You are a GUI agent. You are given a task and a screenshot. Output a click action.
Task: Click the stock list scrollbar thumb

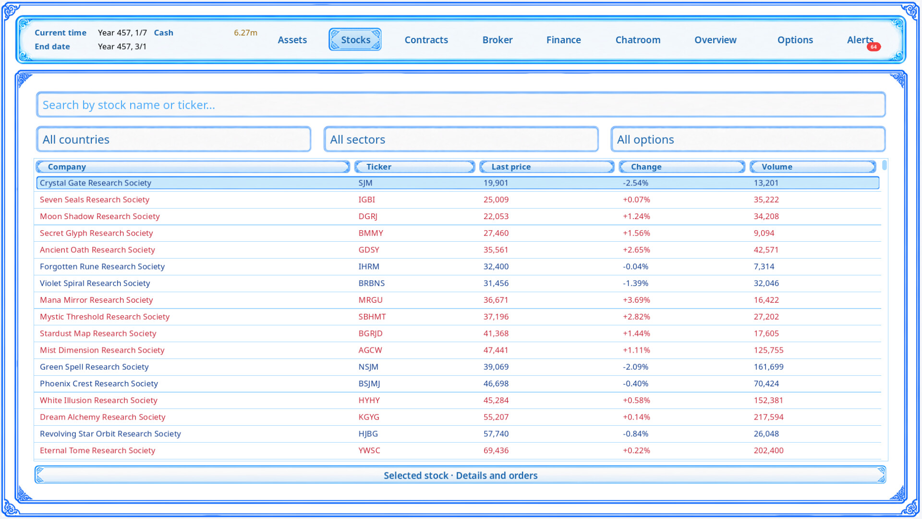(885, 166)
